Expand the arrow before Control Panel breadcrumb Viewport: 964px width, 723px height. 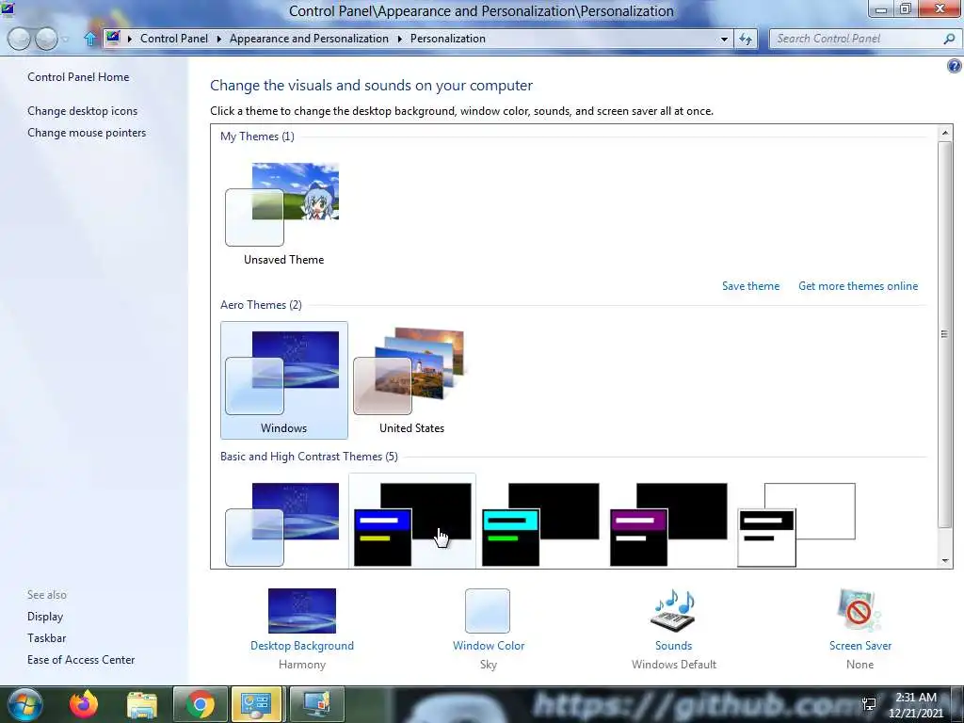coord(130,39)
